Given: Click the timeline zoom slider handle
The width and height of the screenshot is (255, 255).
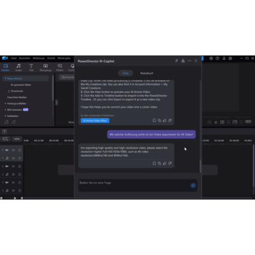Looking at the screenshot, I should click(15, 198).
